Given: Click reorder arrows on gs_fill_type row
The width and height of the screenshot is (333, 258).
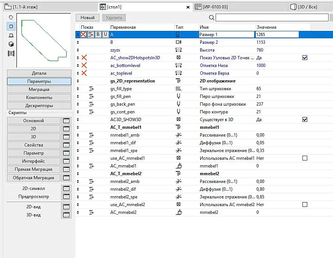Looking at the screenshot, I should pyautogui.click(x=78, y=89).
